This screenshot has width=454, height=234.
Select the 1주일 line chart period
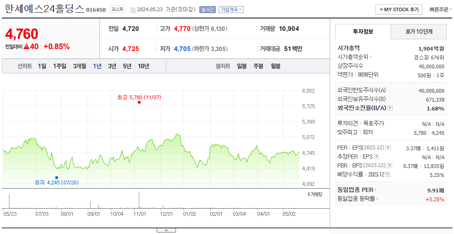pyautogui.click(x=60, y=66)
